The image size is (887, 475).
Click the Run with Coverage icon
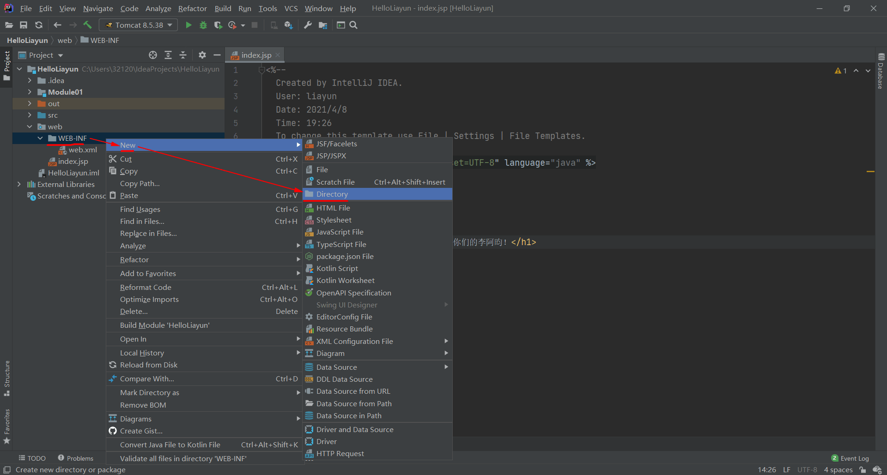tap(218, 25)
